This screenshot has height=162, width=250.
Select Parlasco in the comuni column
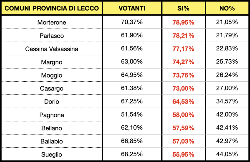pos(52,36)
